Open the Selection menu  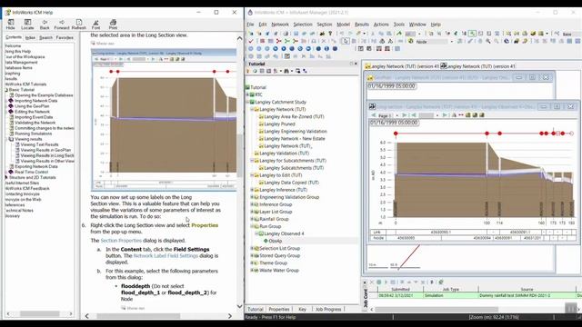click(303, 25)
